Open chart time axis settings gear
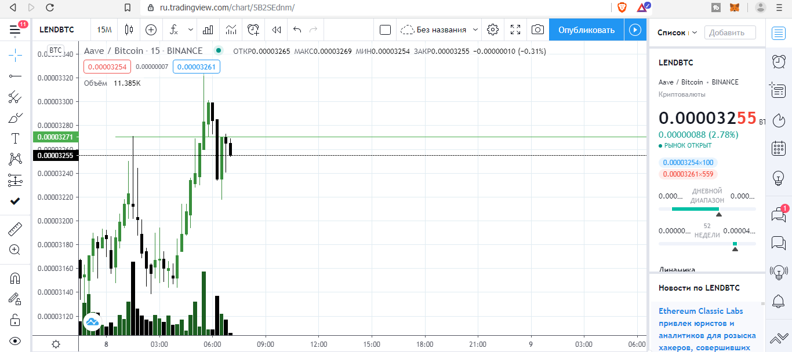792x352 pixels. pos(56,344)
